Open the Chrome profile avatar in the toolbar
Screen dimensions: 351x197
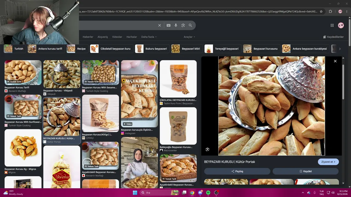click(340, 11)
